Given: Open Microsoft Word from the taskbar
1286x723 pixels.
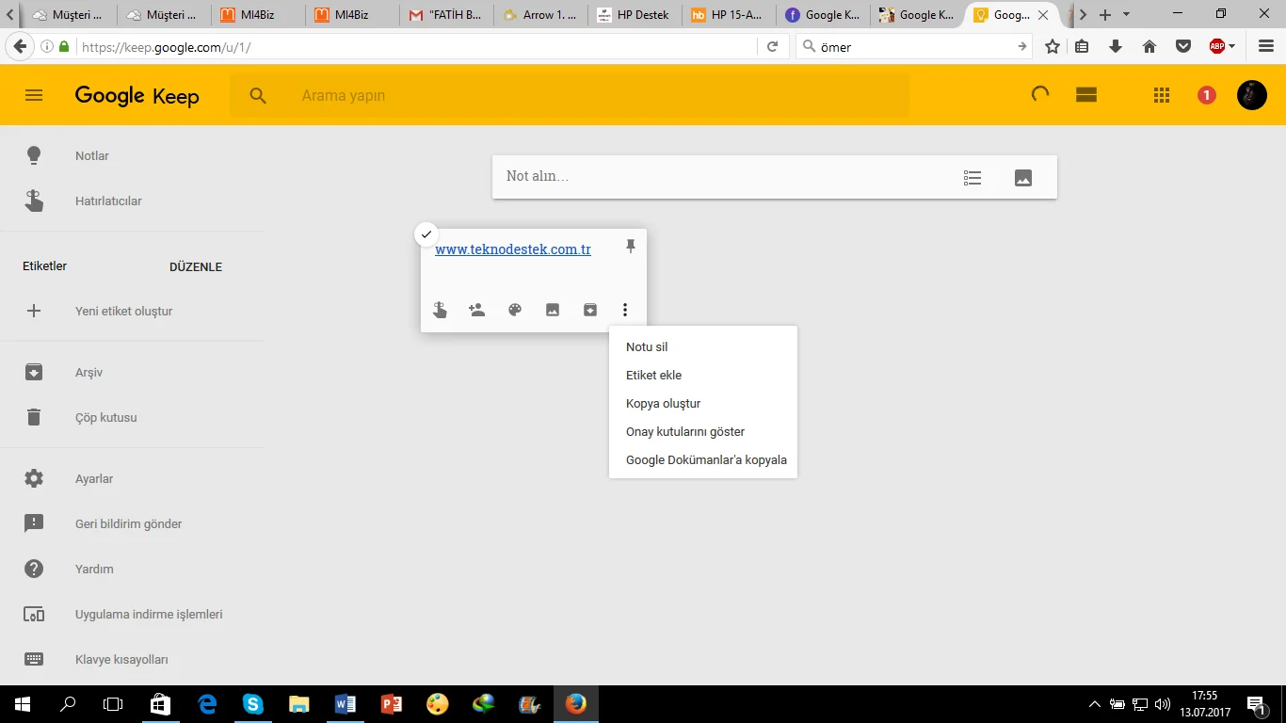Looking at the screenshot, I should pos(346,704).
